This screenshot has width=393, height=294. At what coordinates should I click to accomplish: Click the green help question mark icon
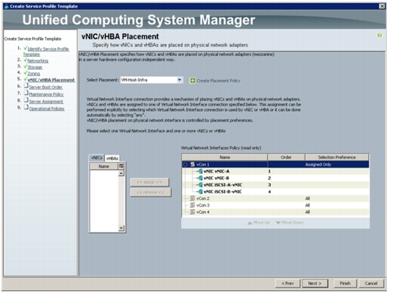pos(379,35)
